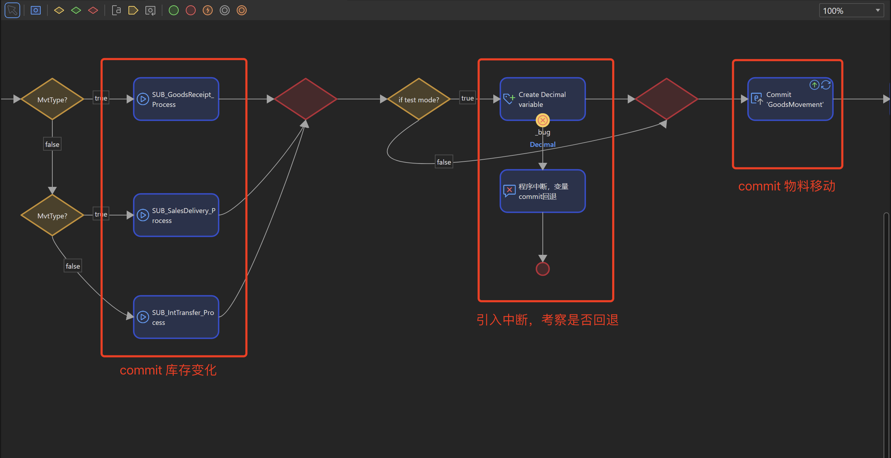Image resolution: width=891 pixels, height=458 pixels.
Task: Select the SUB_IntTransfer_Process activity
Action: tap(176, 317)
